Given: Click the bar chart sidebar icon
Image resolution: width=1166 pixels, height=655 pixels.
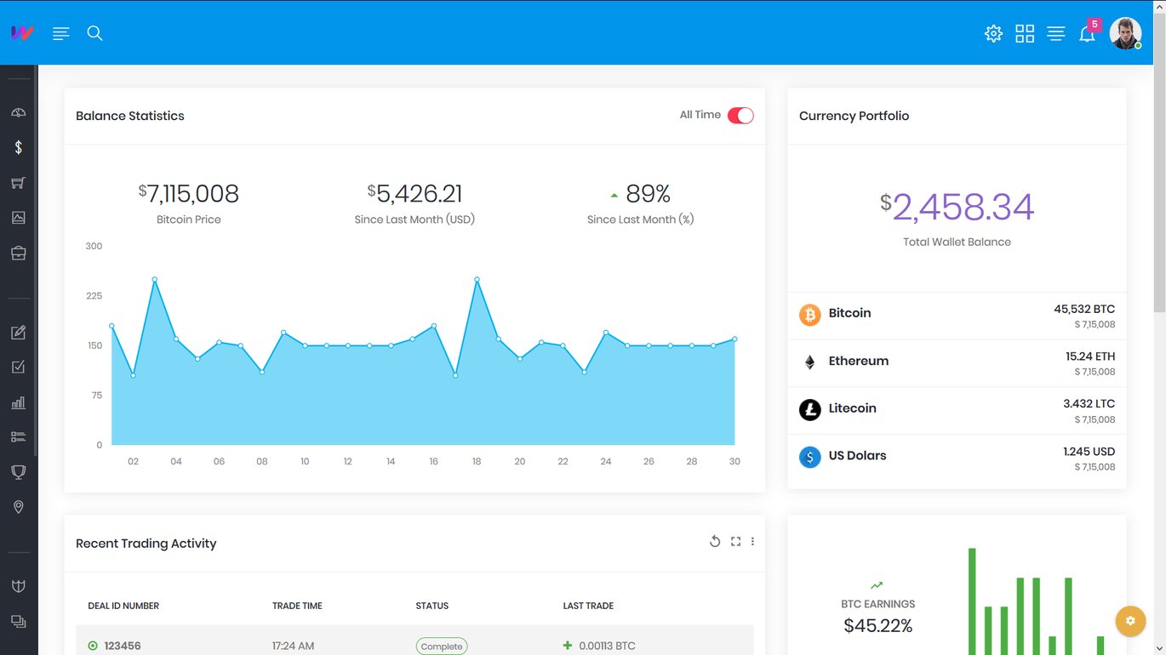Looking at the screenshot, I should pos(19,402).
